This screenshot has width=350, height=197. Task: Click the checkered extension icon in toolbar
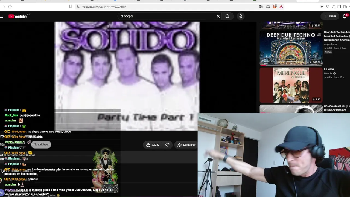pos(322,7)
